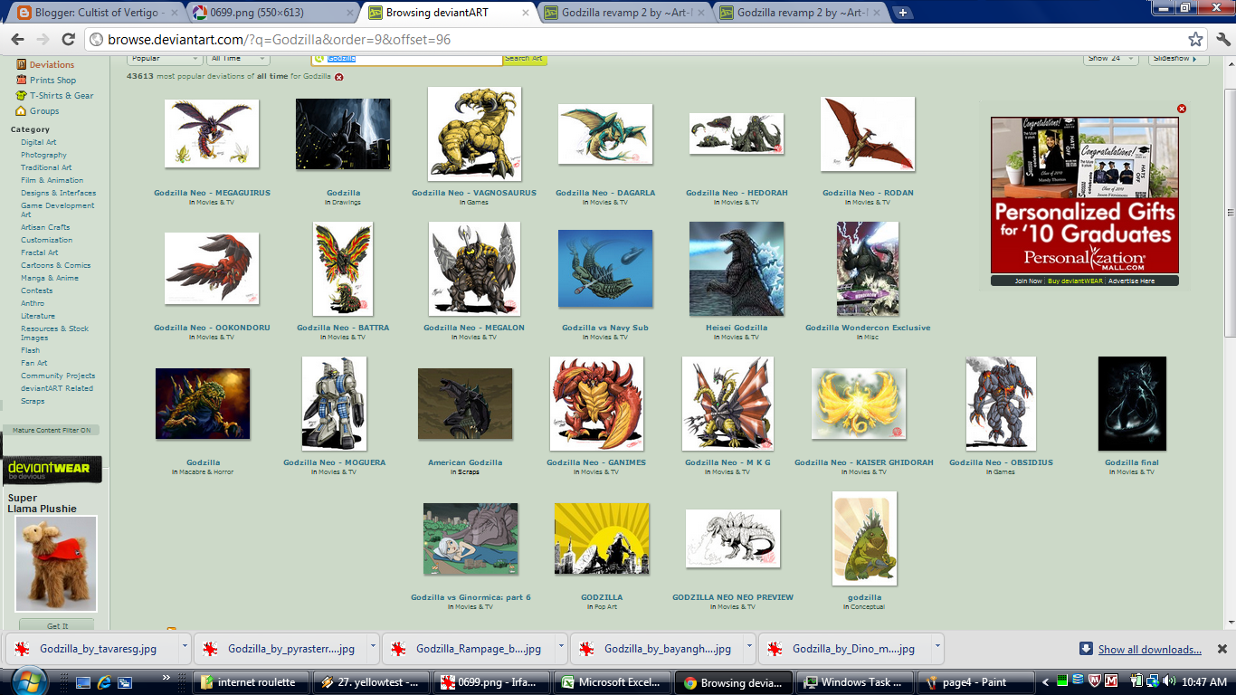Open the Photography category
Viewport: 1236px width, 695px height.
tap(43, 155)
